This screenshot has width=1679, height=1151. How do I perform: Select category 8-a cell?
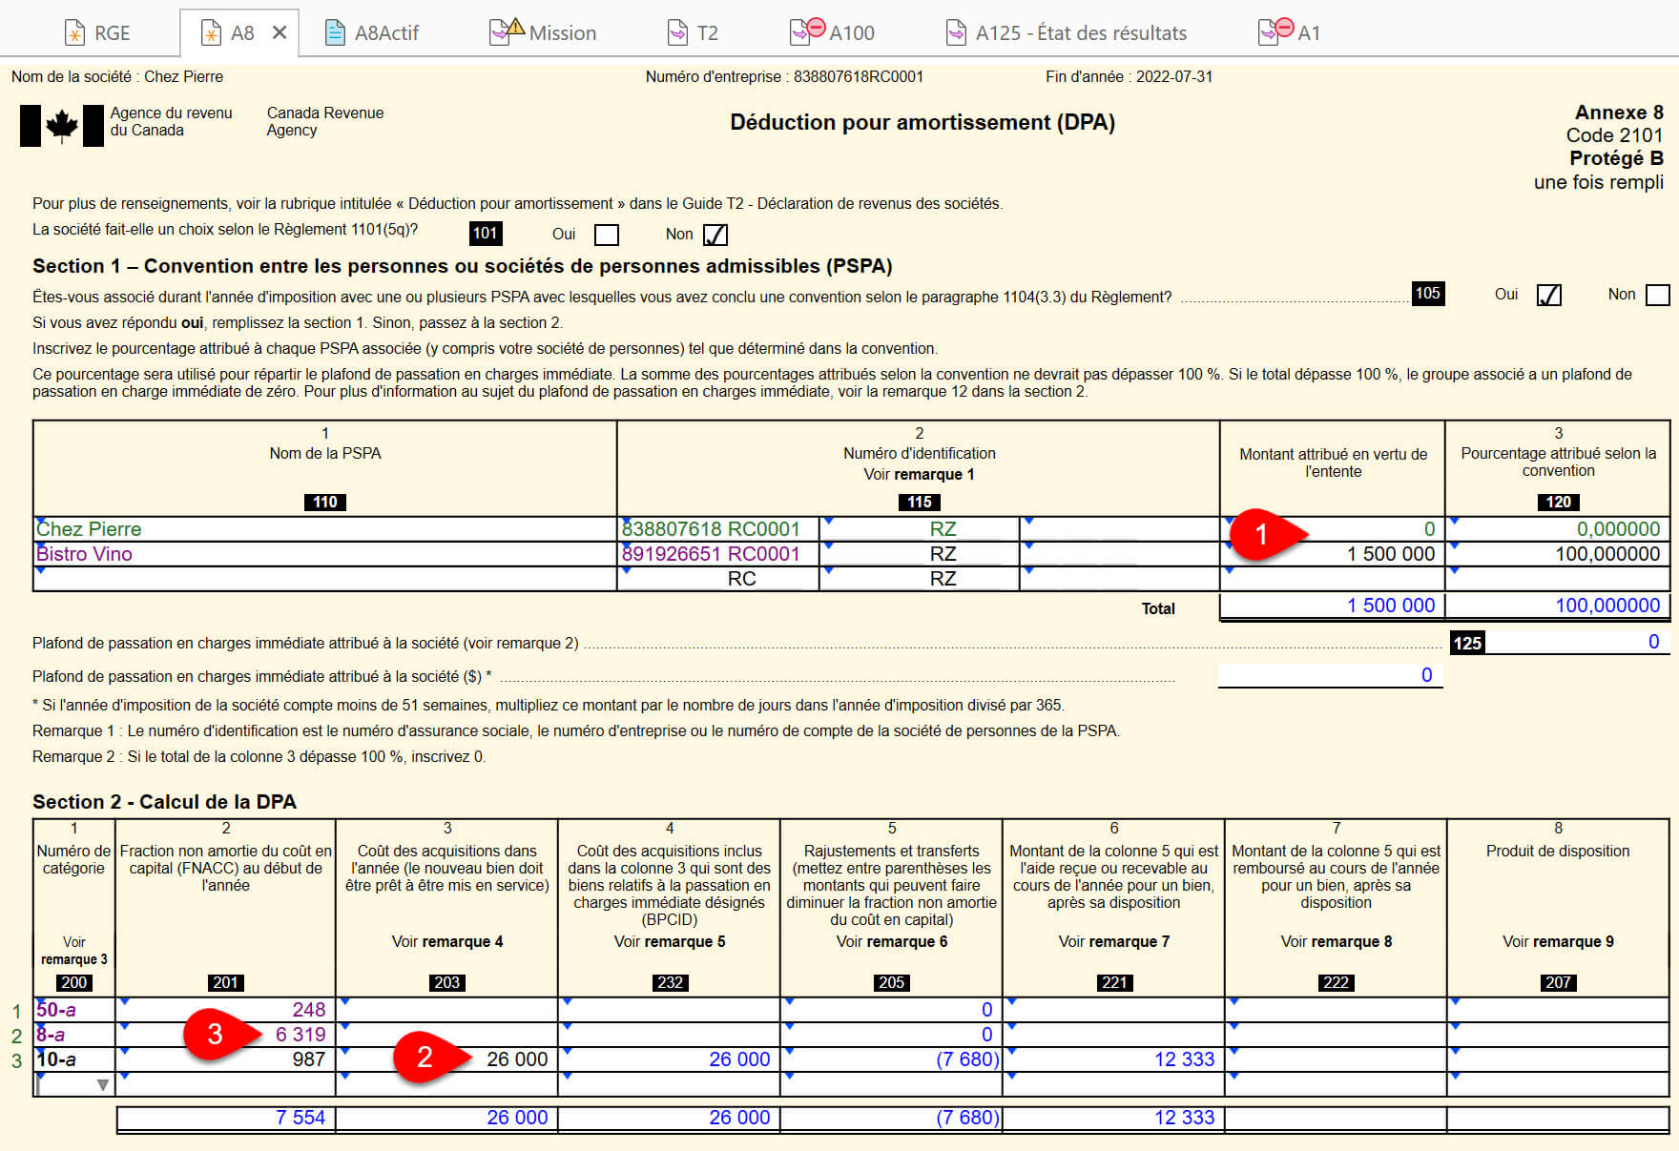[x=74, y=1035]
